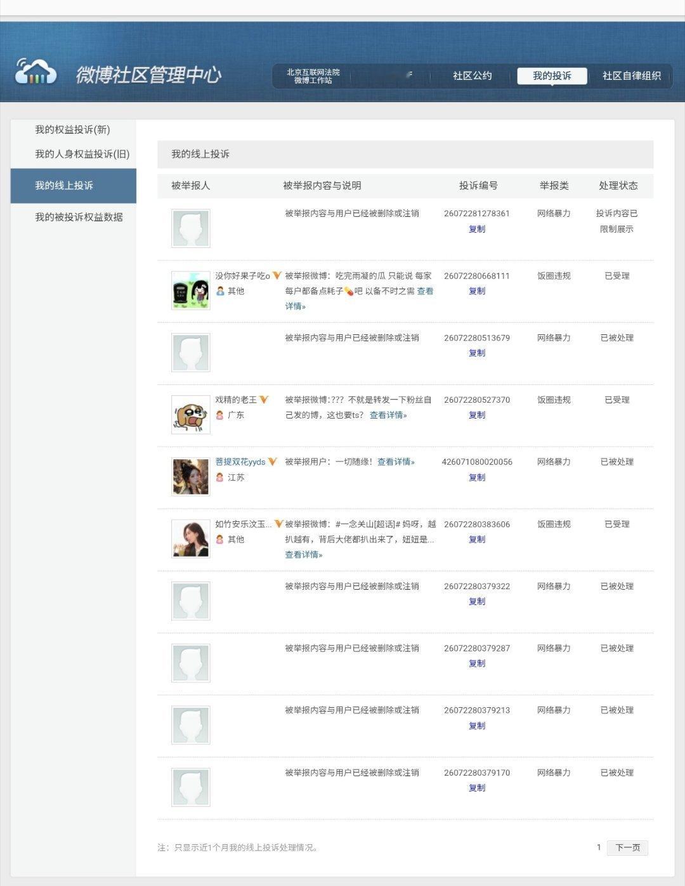This screenshot has width=685, height=886.
Task: Copy complaint number 26072280379170
Action: (477, 788)
